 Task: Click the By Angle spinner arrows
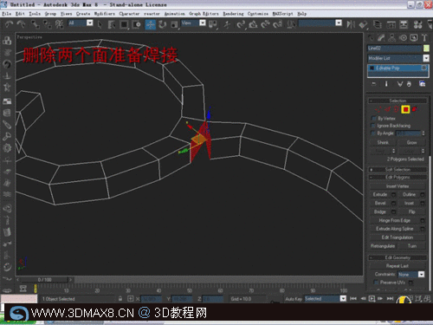click(423, 133)
